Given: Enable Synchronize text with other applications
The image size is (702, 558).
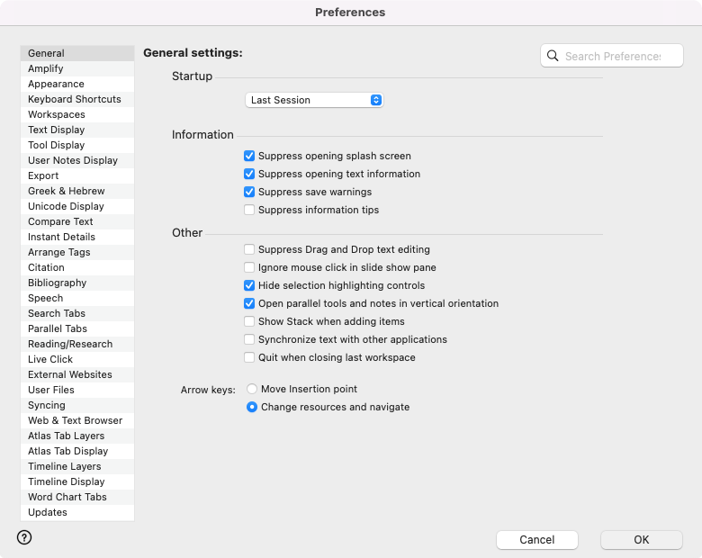Looking at the screenshot, I should 249,339.
